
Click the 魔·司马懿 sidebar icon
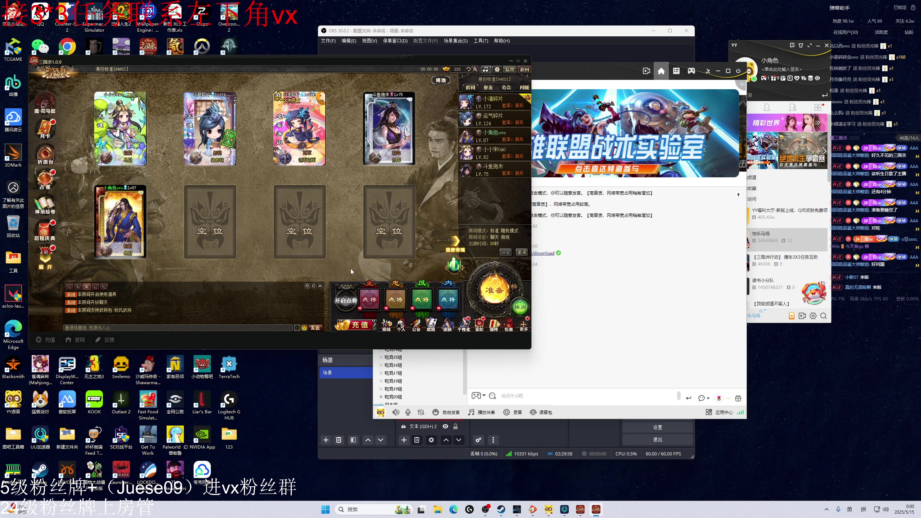point(45,103)
